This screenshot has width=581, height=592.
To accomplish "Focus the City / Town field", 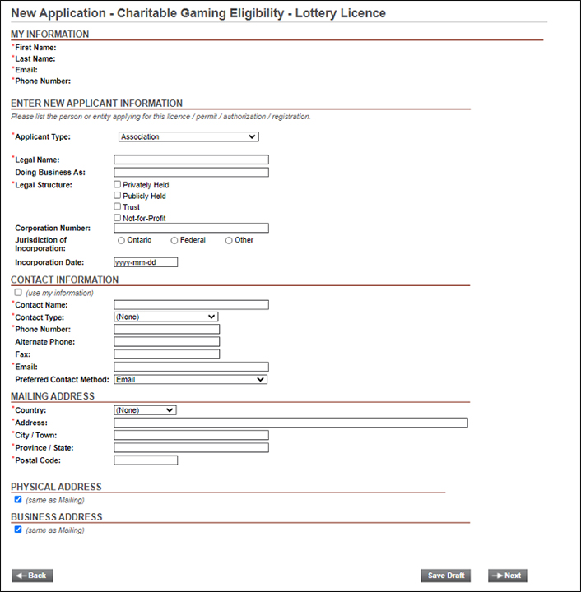I will (191, 435).
